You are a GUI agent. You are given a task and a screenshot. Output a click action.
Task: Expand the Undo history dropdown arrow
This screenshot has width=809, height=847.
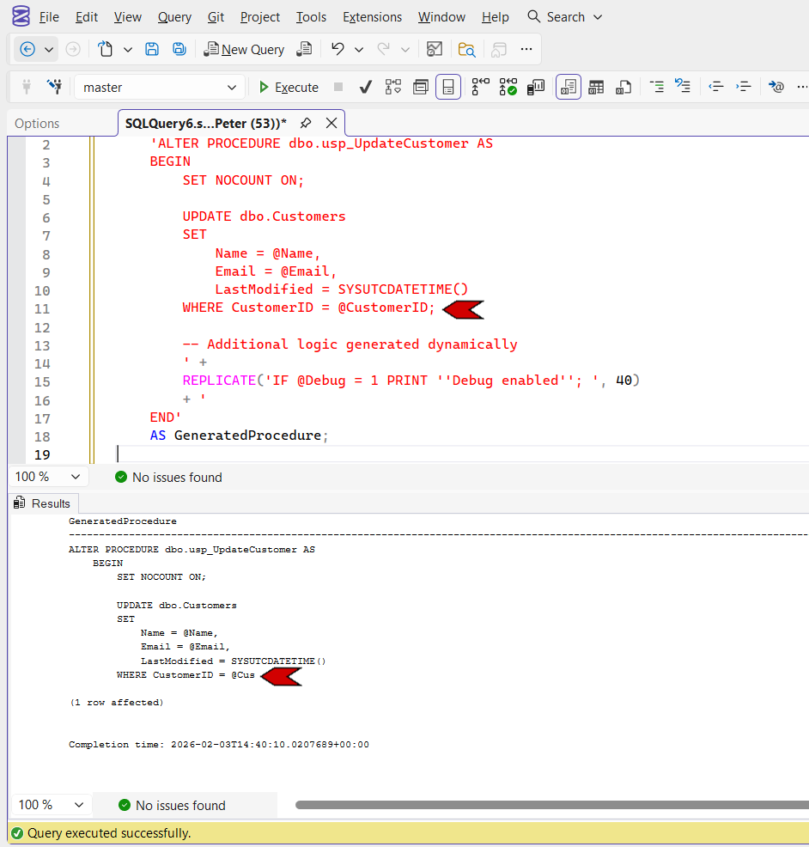[359, 49]
